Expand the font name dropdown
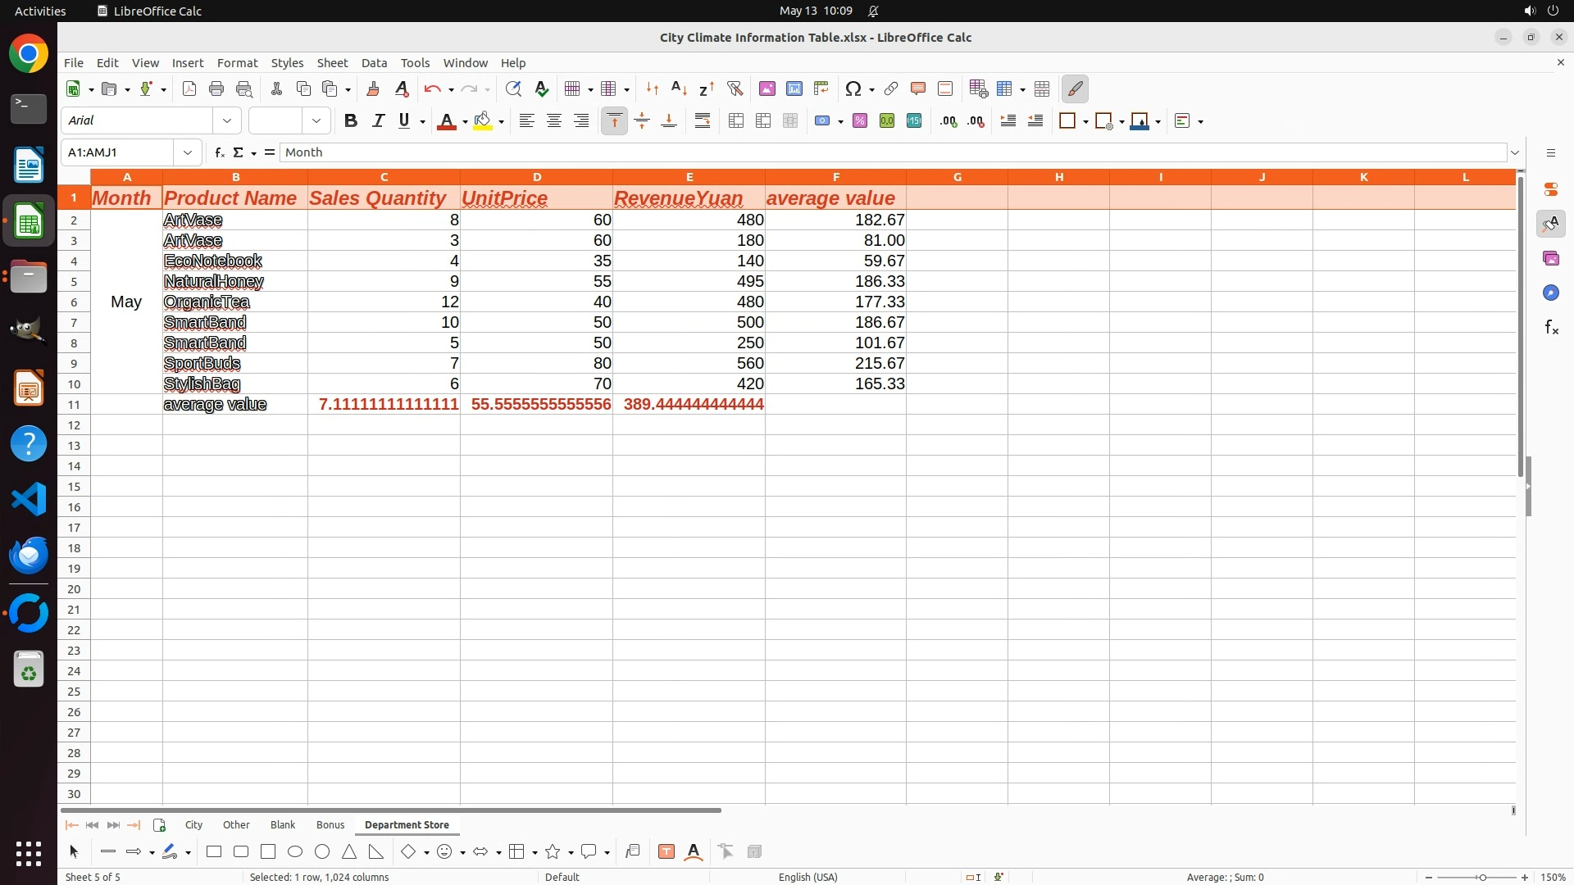The image size is (1574, 885). click(x=227, y=121)
